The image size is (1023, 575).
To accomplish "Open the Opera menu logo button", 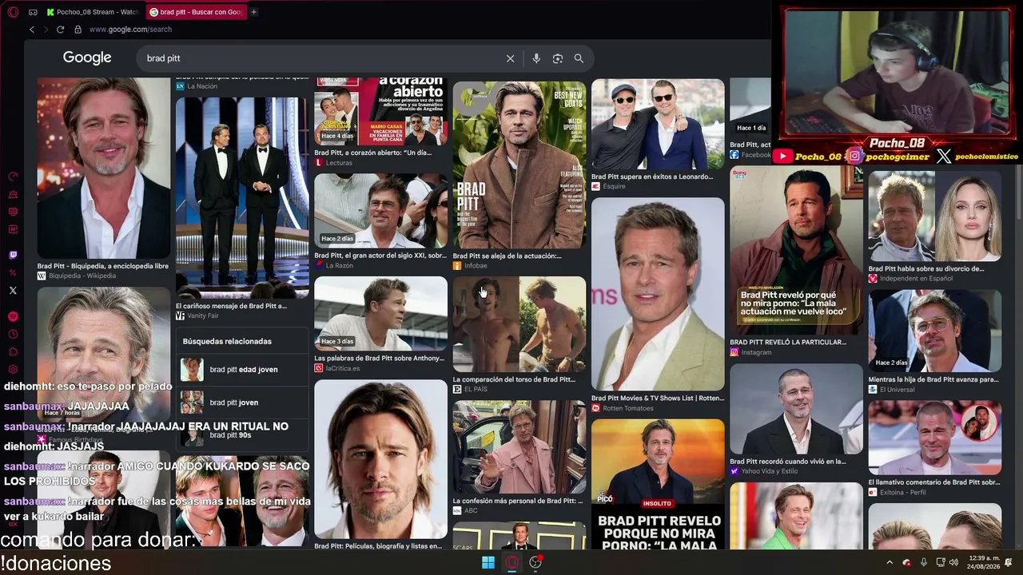I will click(x=13, y=12).
